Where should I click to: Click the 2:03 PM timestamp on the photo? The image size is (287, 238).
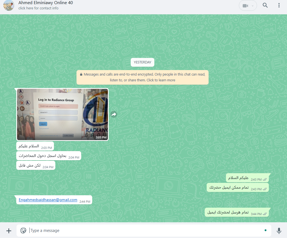point(101,137)
